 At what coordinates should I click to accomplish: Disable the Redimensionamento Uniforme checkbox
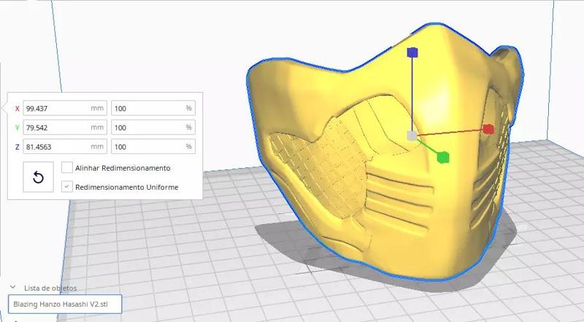pyautogui.click(x=67, y=186)
